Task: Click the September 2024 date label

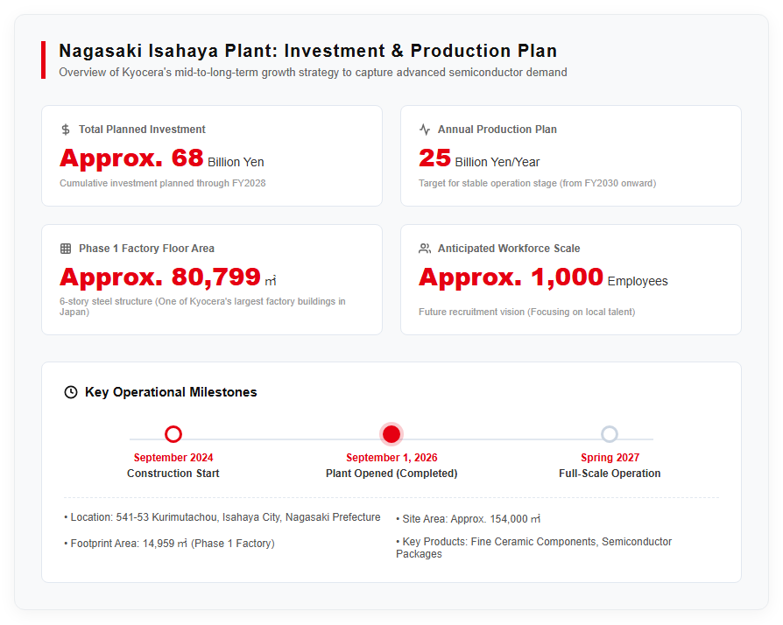Action: point(173,458)
